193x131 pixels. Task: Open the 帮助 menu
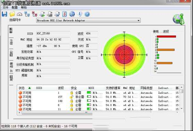pos(24,7)
